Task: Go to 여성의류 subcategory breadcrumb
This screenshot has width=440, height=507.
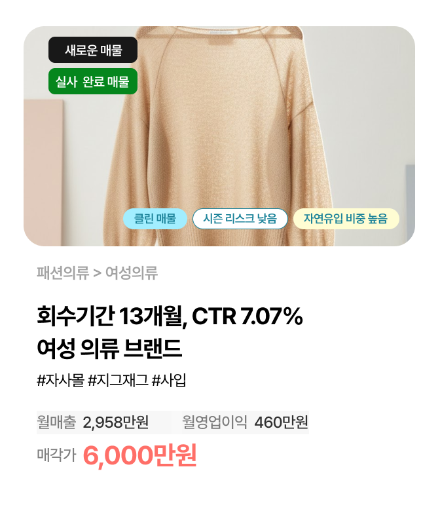Action: tap(132, 272)
